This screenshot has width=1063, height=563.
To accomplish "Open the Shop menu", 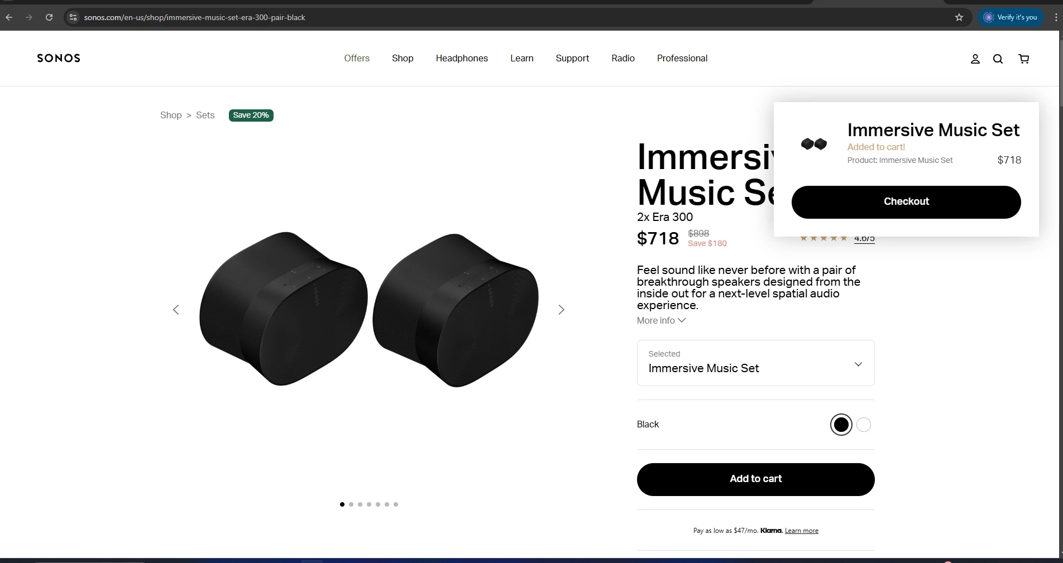I will 403,58.
